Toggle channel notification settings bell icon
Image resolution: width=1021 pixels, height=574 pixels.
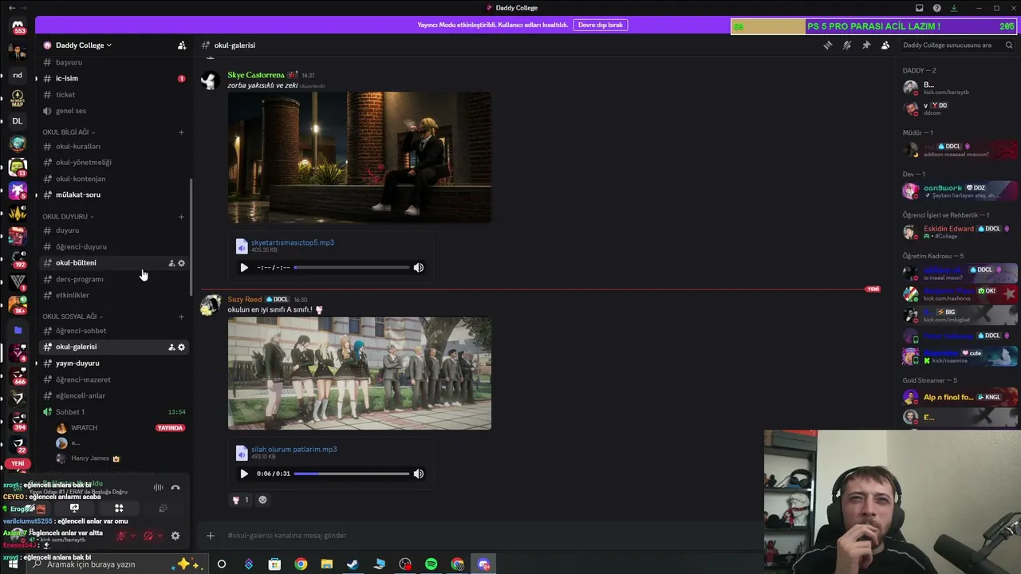pyautogui.click(x=847, y=45)
